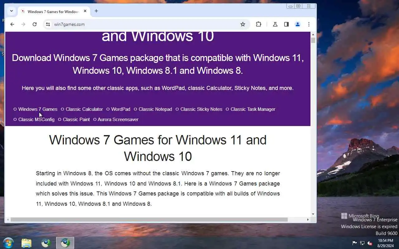Open the Extensions puzzle icon
The image size is (399, 249).
[258, 24]
